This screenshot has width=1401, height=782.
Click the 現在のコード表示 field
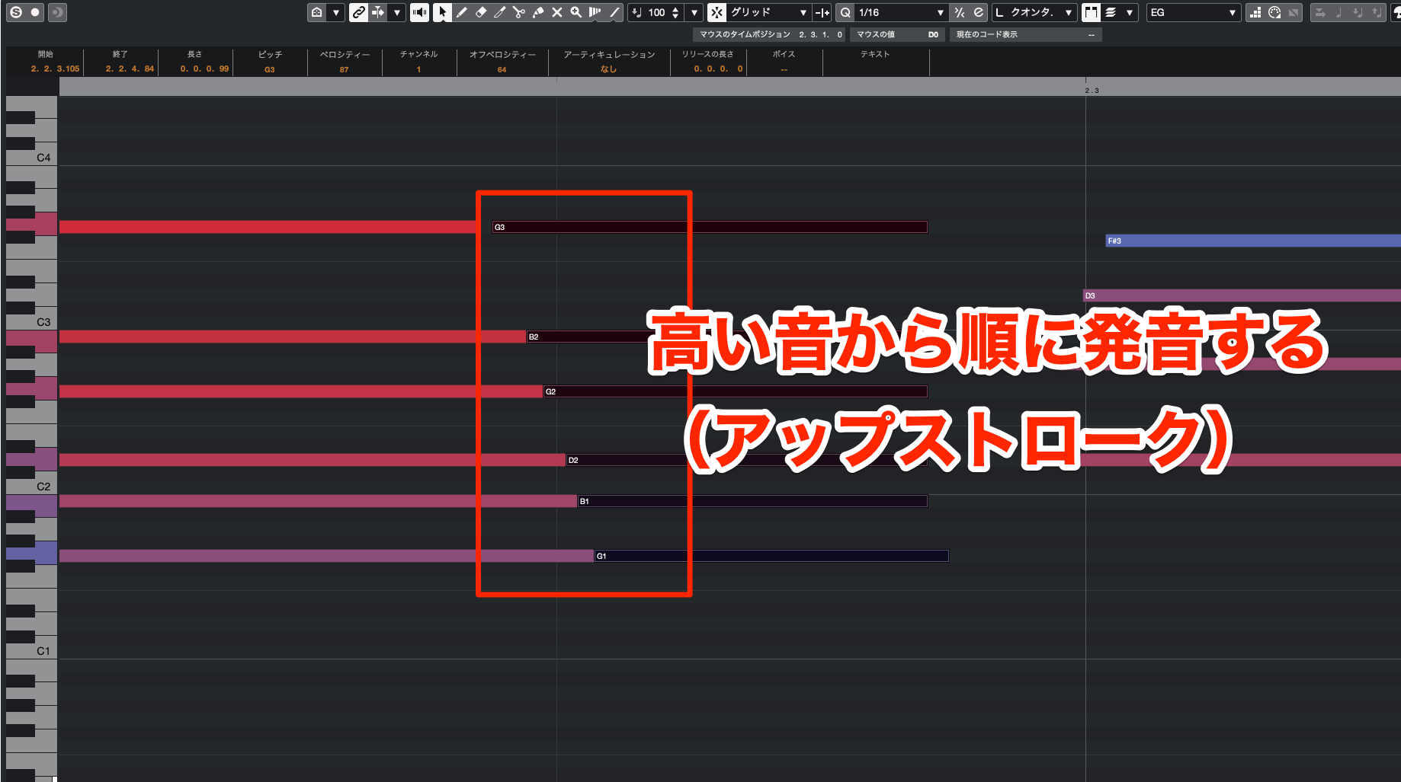[1025, 34]
